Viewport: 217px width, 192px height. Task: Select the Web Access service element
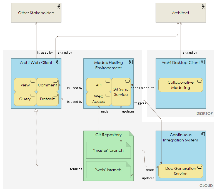click(x=99, y=99)
